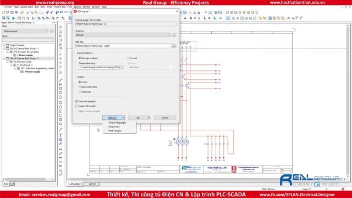Click the Copy icon in the toolbar
This screenshot has width=352, height=198.
[x=32, y=13]
